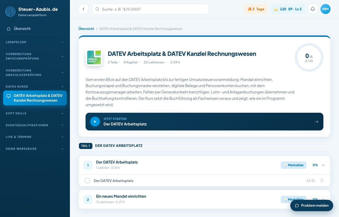
Task: Click the lesson duration 15:31
Action: coord(311,180)
